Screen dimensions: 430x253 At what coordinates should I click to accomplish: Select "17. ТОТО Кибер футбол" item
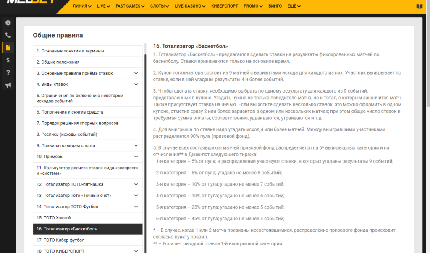click(x=88, y=240)
